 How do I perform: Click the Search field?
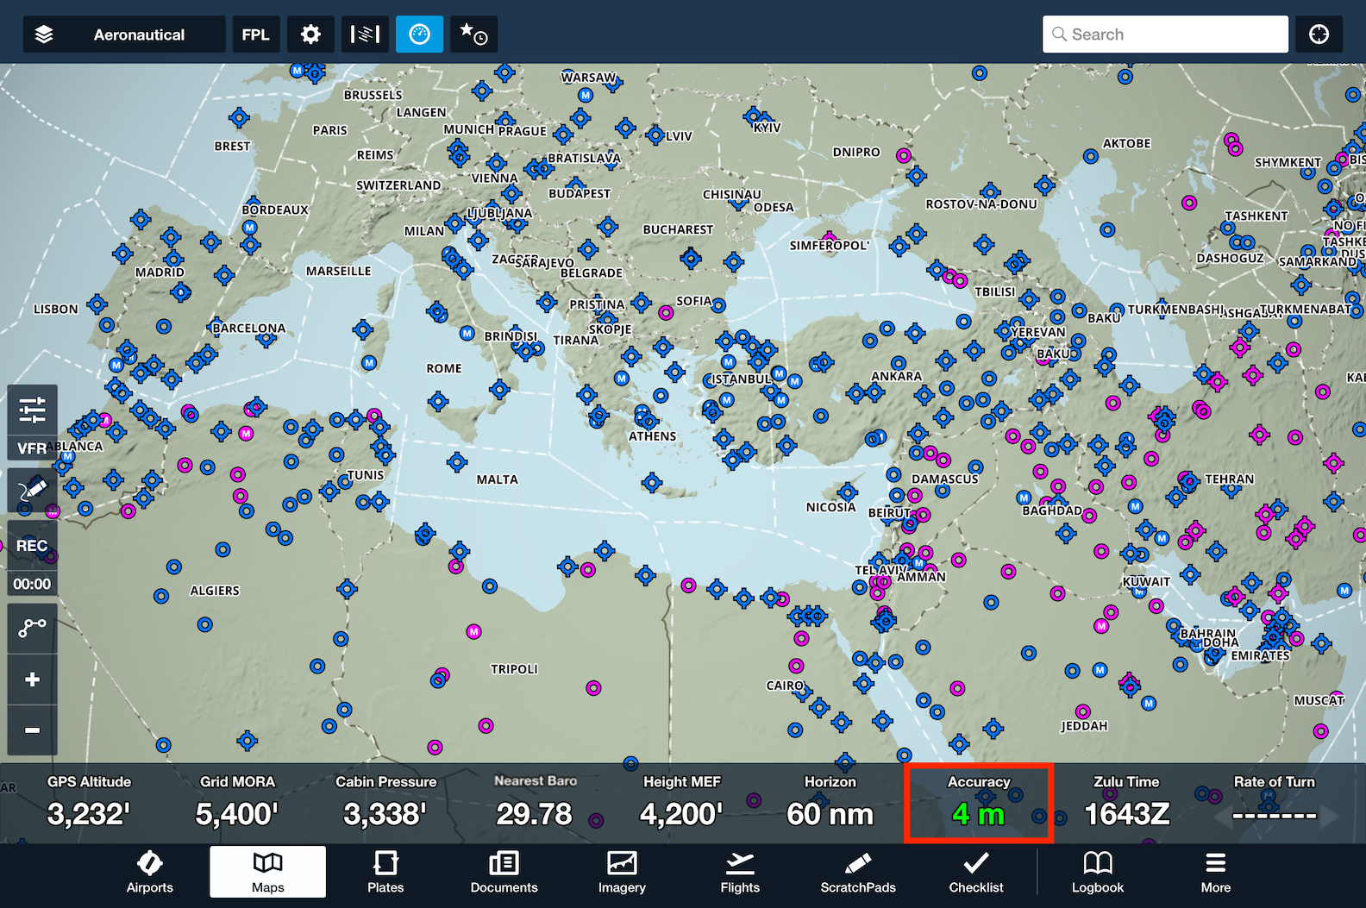[1165, 34]
